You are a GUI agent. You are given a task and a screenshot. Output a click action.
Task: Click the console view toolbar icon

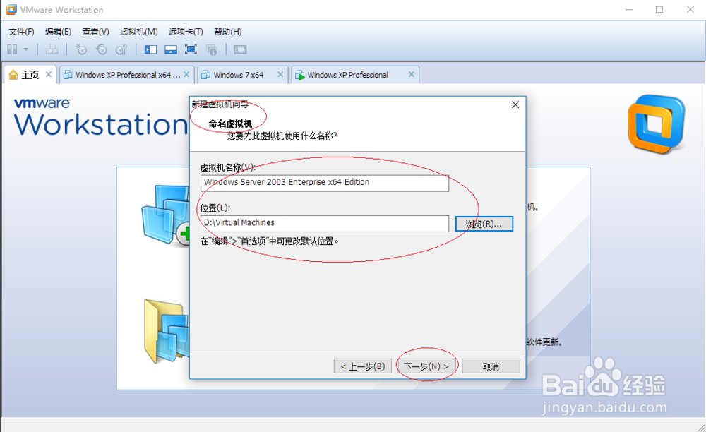point(240,49)
